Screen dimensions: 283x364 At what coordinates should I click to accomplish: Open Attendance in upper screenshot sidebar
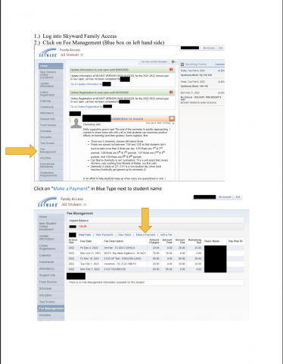[x=51, y=113]
